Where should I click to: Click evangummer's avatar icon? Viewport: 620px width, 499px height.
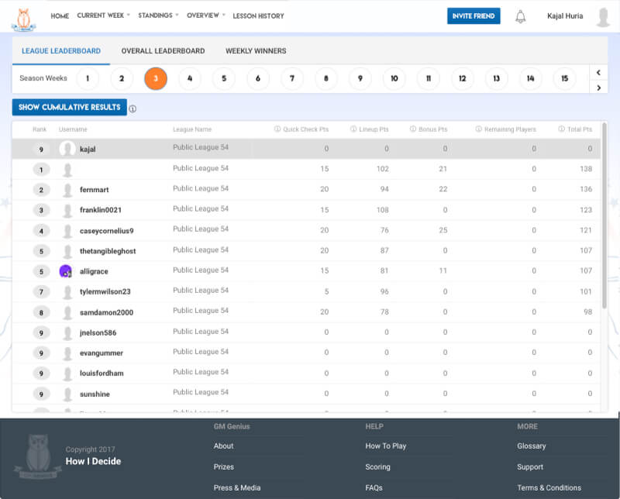(67, 353)
